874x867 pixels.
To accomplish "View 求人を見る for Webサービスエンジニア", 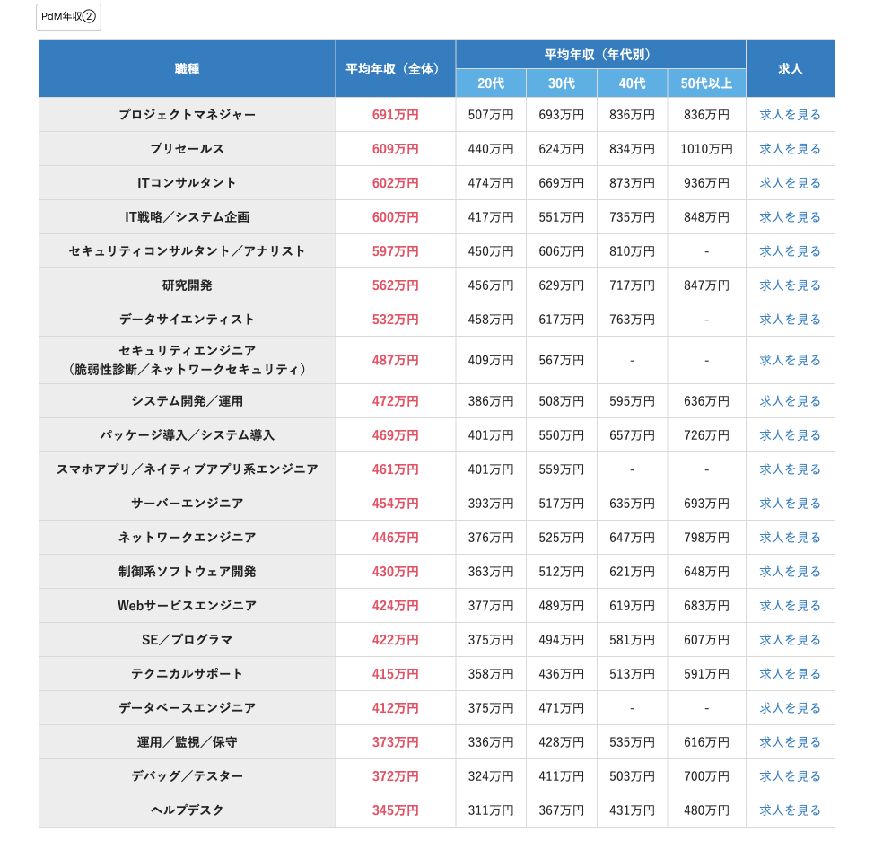I will [x=790, y=606].
